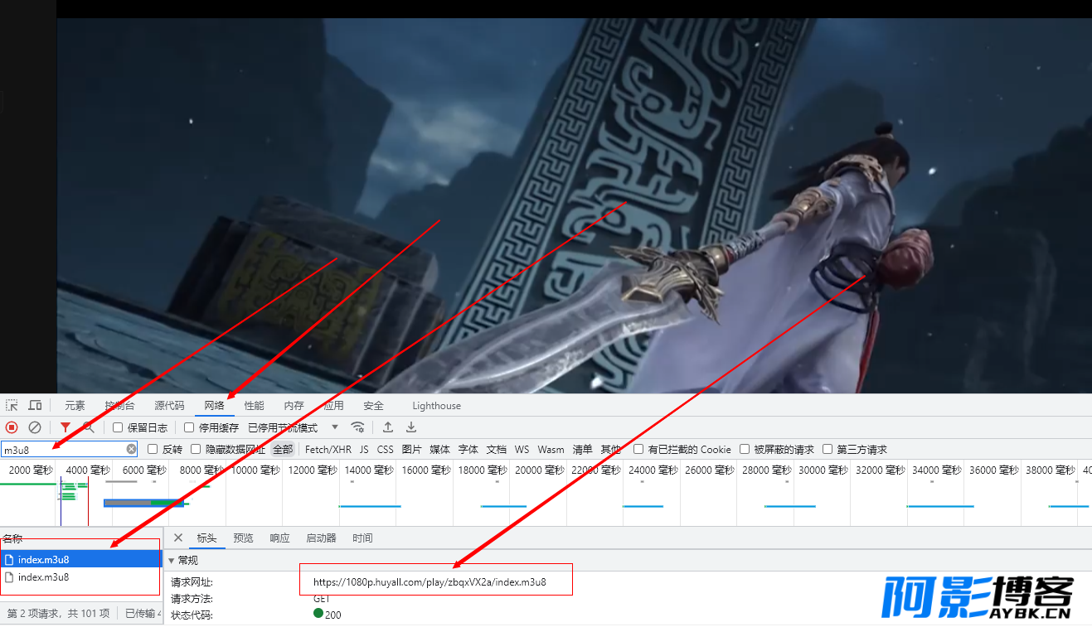The image size is (1092, 627).
Task: Enable the 保留日志 checkbox
Action: (118, 427)
